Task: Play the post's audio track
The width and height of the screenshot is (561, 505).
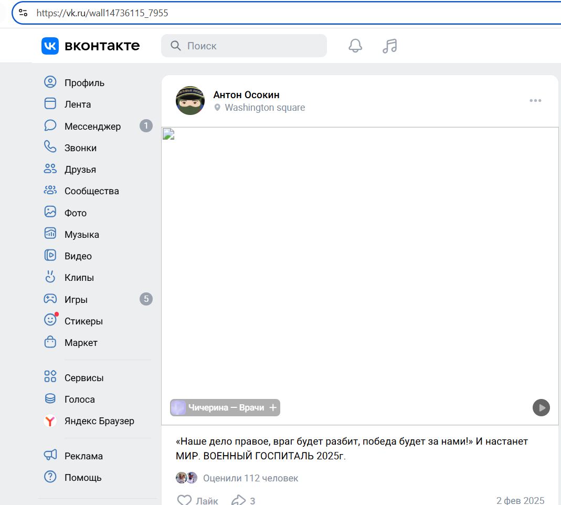Action: pos(541,408)
